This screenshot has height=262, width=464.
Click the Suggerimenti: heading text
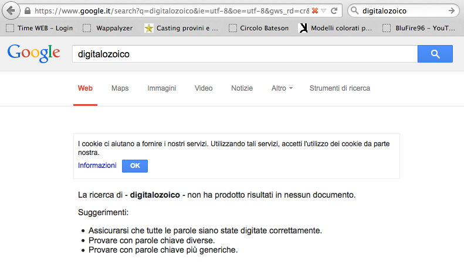[103, 212]
